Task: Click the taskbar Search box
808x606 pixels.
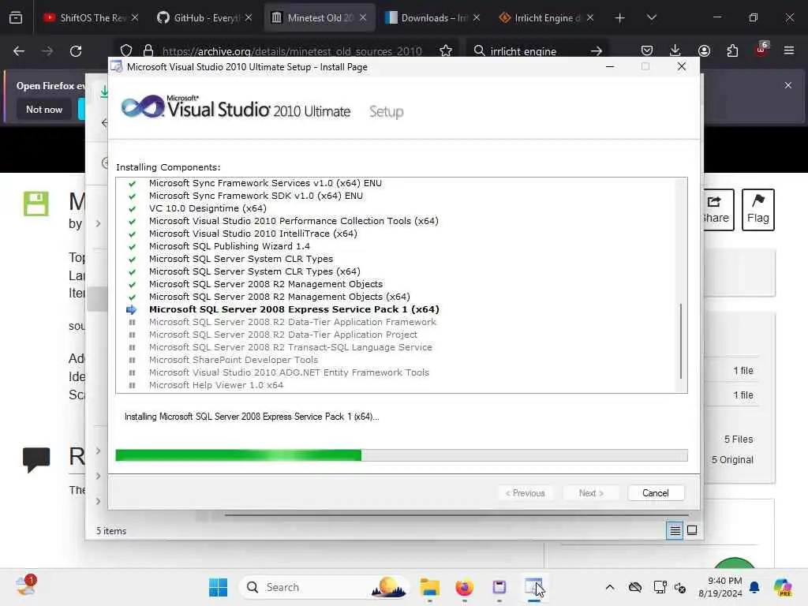Action: [324, 587]
